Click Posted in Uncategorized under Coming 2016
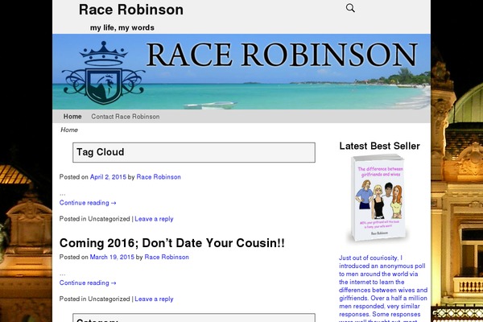Viewport: 483px width, 322px height. coord(94,299)
